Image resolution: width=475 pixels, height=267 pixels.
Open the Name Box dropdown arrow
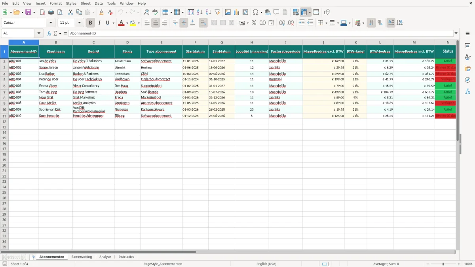39,34
